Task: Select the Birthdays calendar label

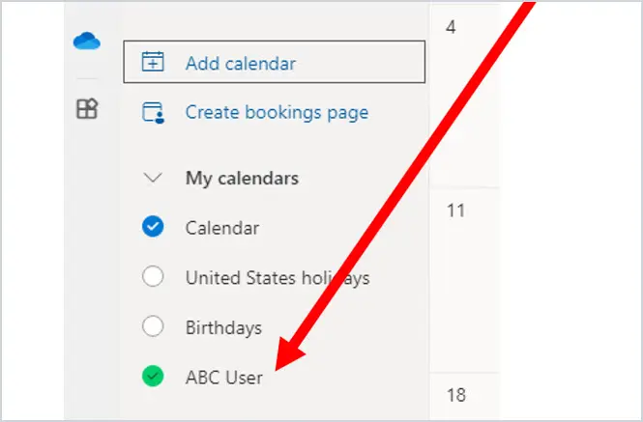Action: 223,328
